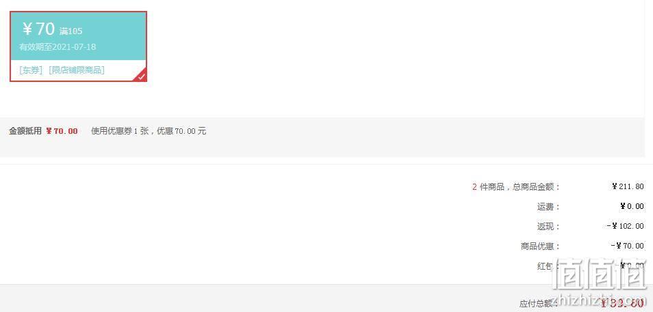Click the ¥0.00 shipping fee value
The height and width of the screenshot is (312, 653).
click(632, 206)
